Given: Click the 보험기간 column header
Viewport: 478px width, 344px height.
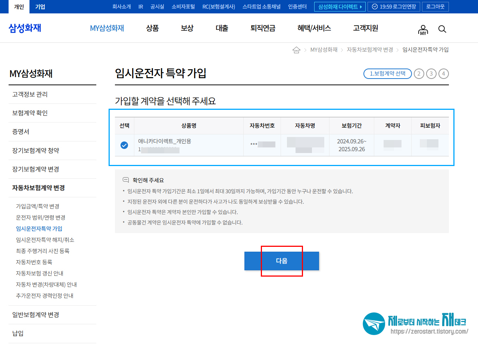Looking at the screenshot, I should click(x=352, y=126).
